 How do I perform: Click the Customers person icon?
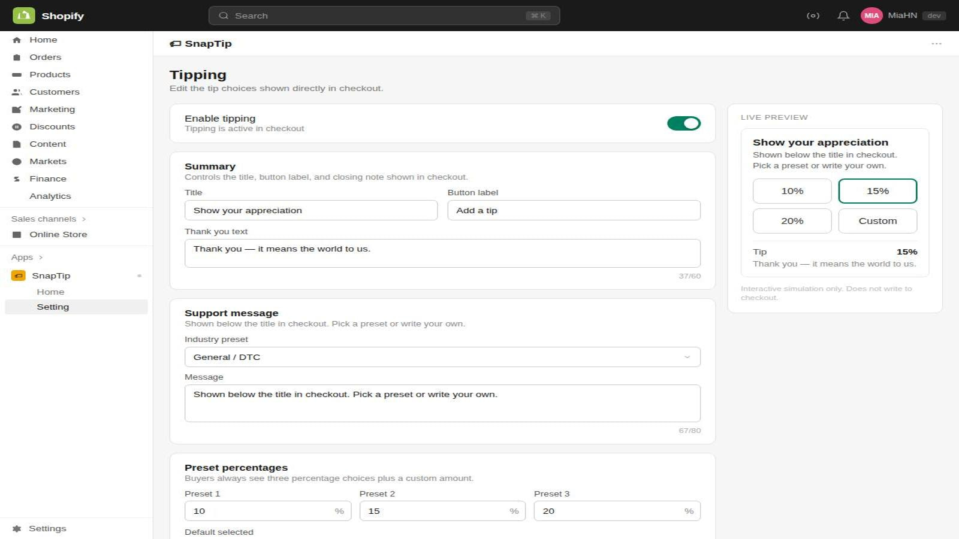coord(17,92)
